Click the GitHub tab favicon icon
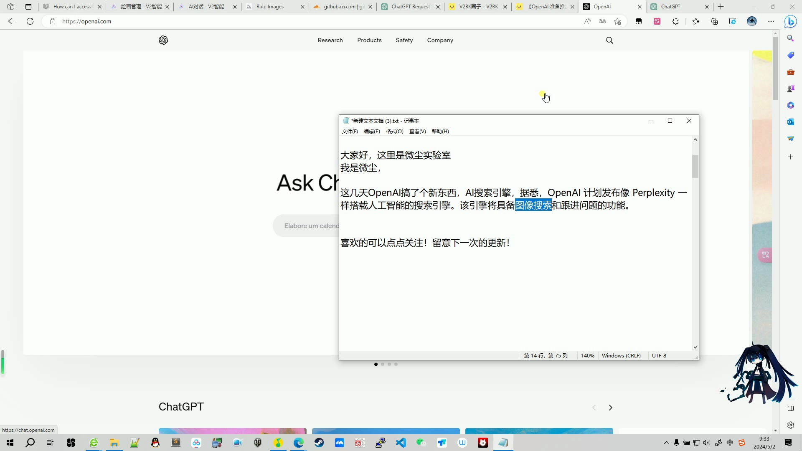The image size is (802, 451). point(317,6)
